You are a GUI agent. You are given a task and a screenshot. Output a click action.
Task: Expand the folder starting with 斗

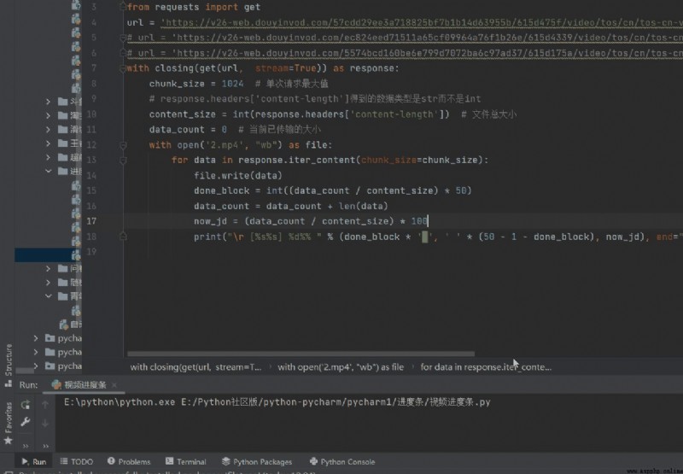pos(49,102)
